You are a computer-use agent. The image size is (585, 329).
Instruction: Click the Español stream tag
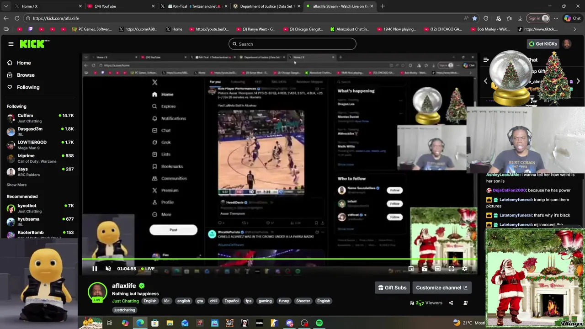pos(231,301)
